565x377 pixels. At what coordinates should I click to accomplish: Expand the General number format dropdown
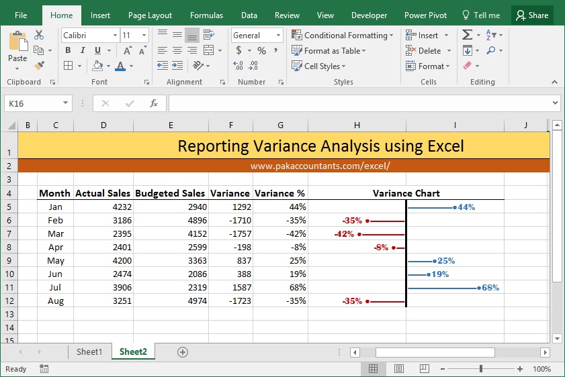pos(278,36)
